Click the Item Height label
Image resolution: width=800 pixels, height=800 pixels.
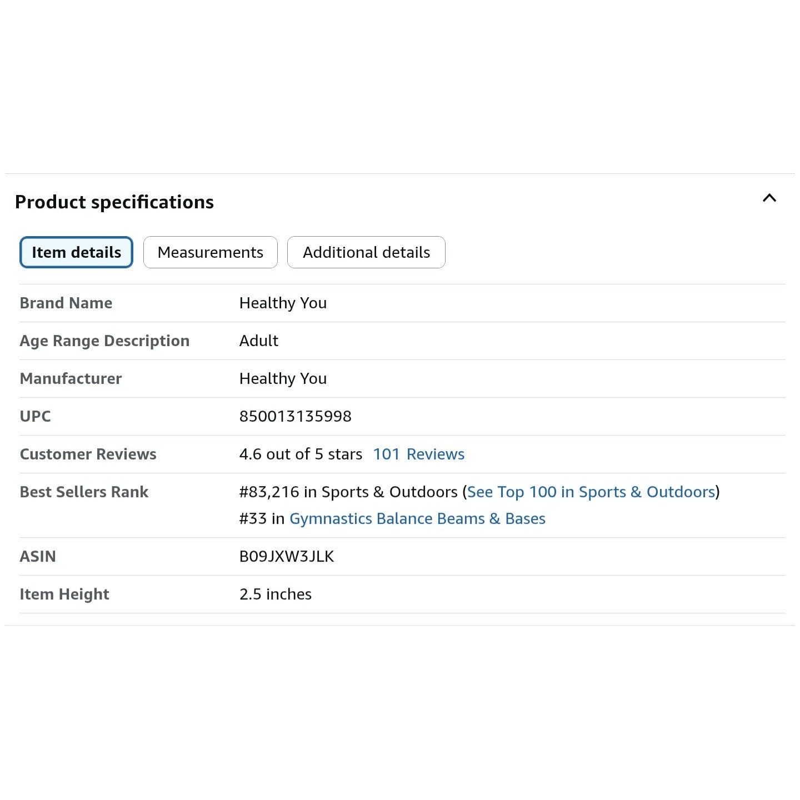64,594
